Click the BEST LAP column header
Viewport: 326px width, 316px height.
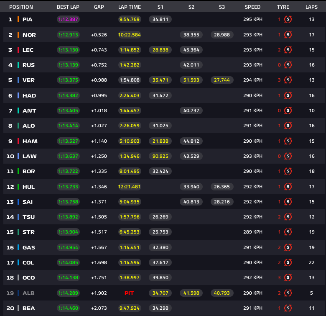pyautogui.click(x=68, y=7)
